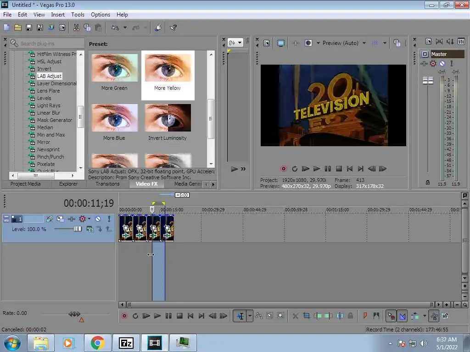Viewport: 470px width, 352px height.
Task: Click Play in the Video Preview transport
Action: click(317, 169)
